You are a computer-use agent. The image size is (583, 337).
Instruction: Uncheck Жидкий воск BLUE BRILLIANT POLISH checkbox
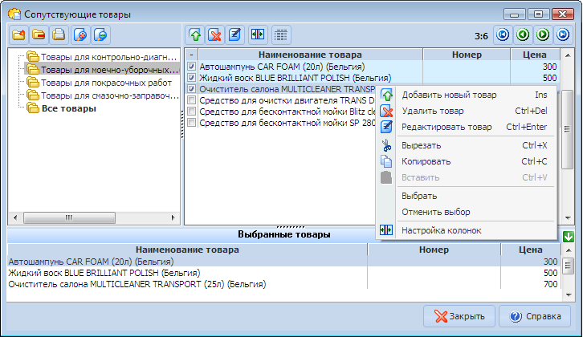pyautogui.click(x=192, y=78)
